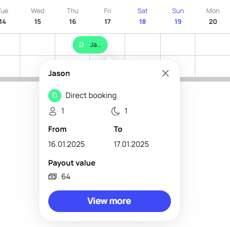Click the View more button
The height and width of the screenshot is (227, 230).
(110, 201)
